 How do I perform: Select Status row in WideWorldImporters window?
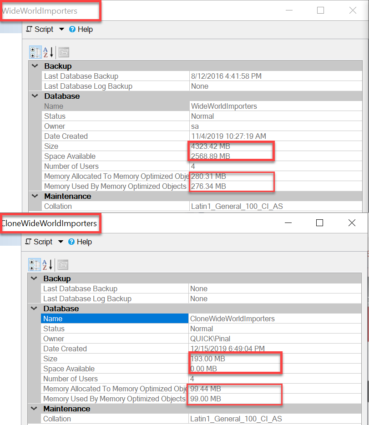coord(202,116)
